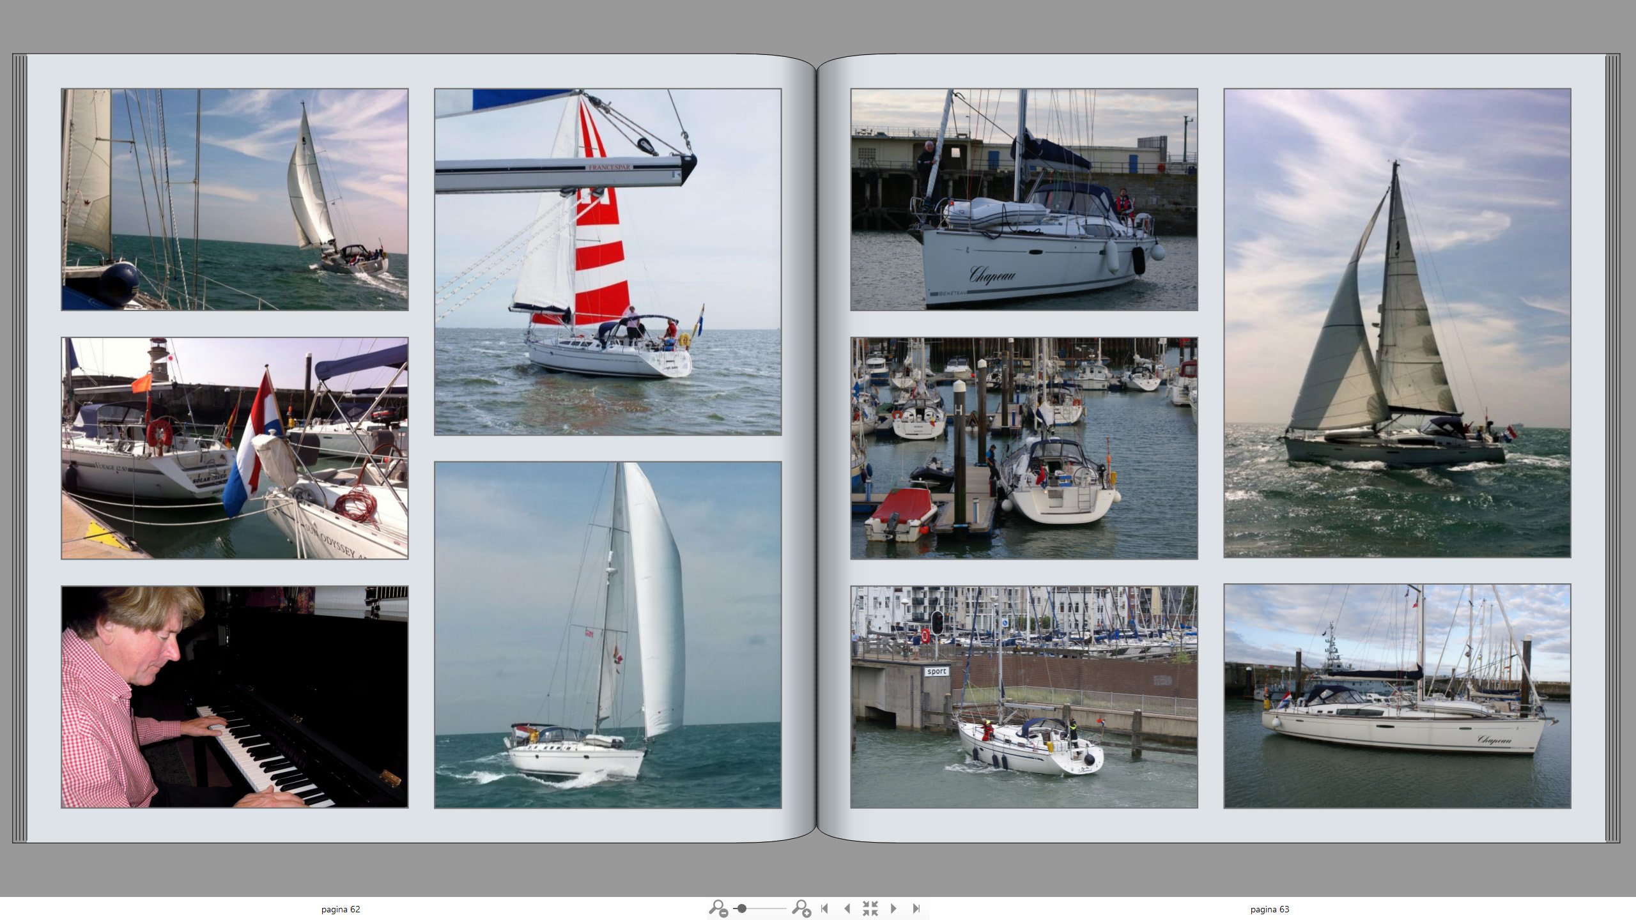Select the harbor pontoons overview photo

coord(1024,448)
